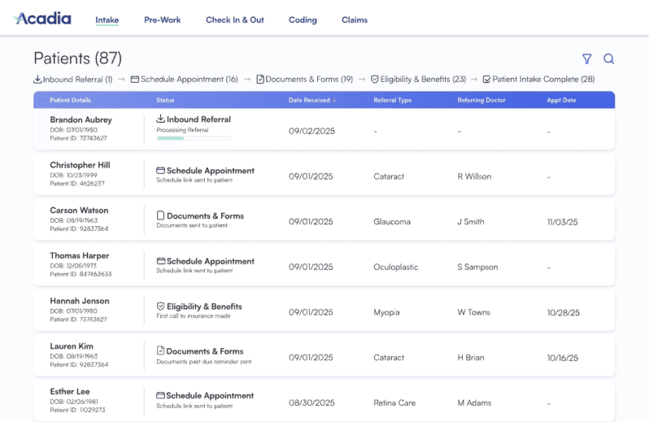Click document icon in Lauren Kim's status
Viewport: 649px width, 422px height.
[x=160, y=351]
